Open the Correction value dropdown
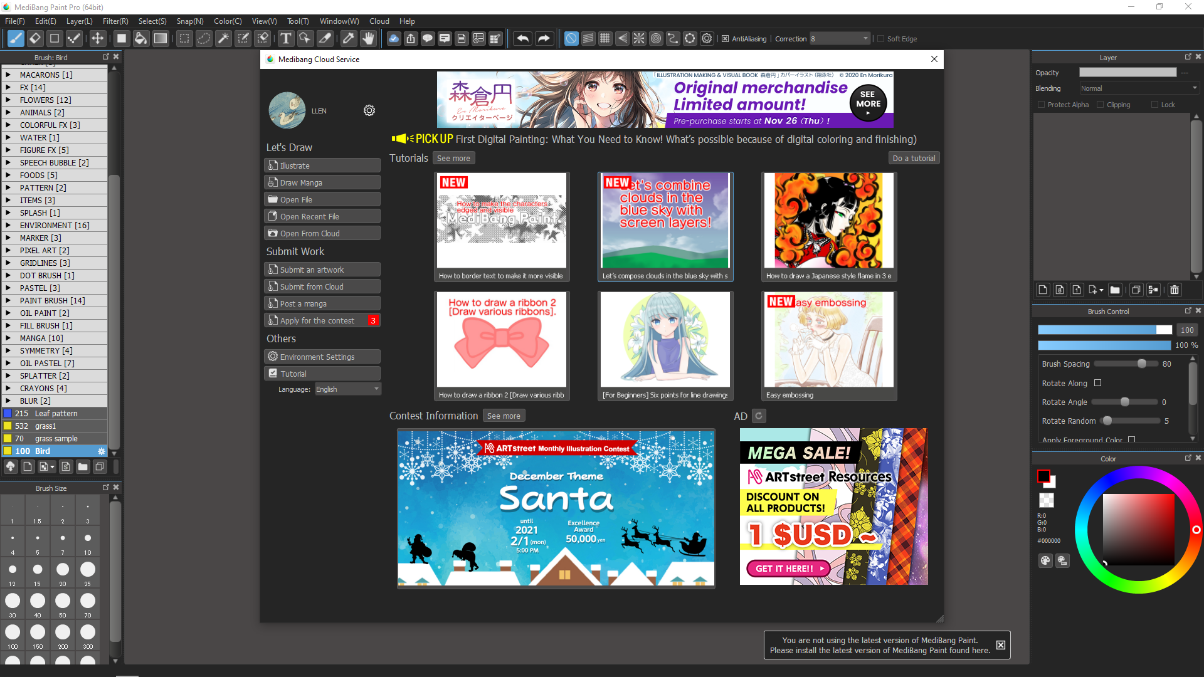 point(840,39)
